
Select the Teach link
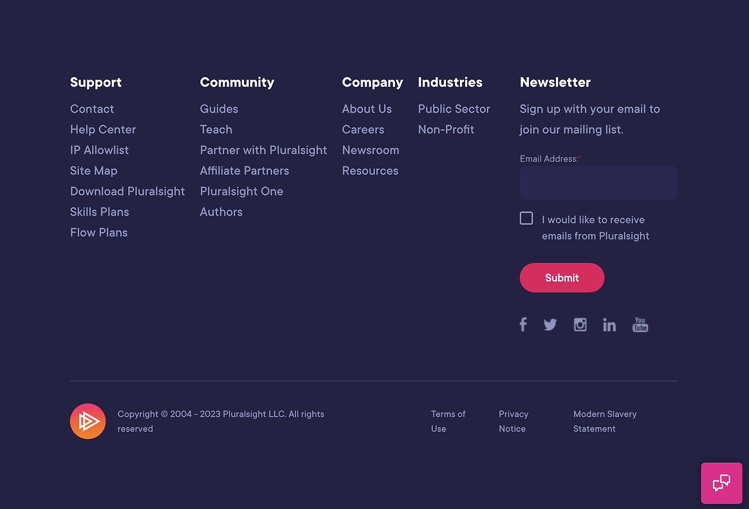coord(216,130)
